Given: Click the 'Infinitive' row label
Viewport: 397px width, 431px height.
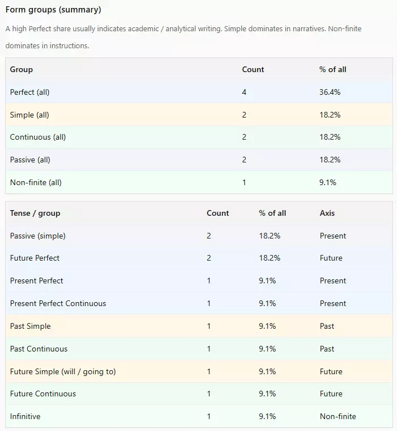Looking at the screenshot, I should click(26, 416).
